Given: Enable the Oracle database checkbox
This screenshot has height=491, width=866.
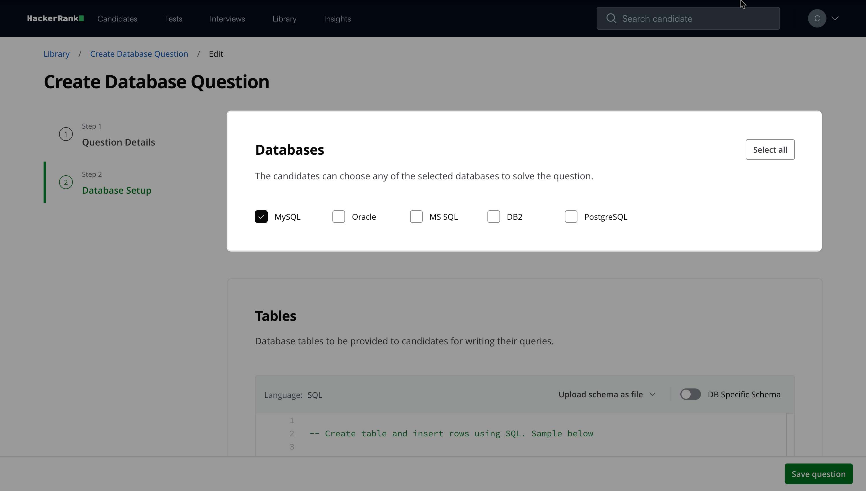Looking at the screenshot, I should (x=338, y=217).
